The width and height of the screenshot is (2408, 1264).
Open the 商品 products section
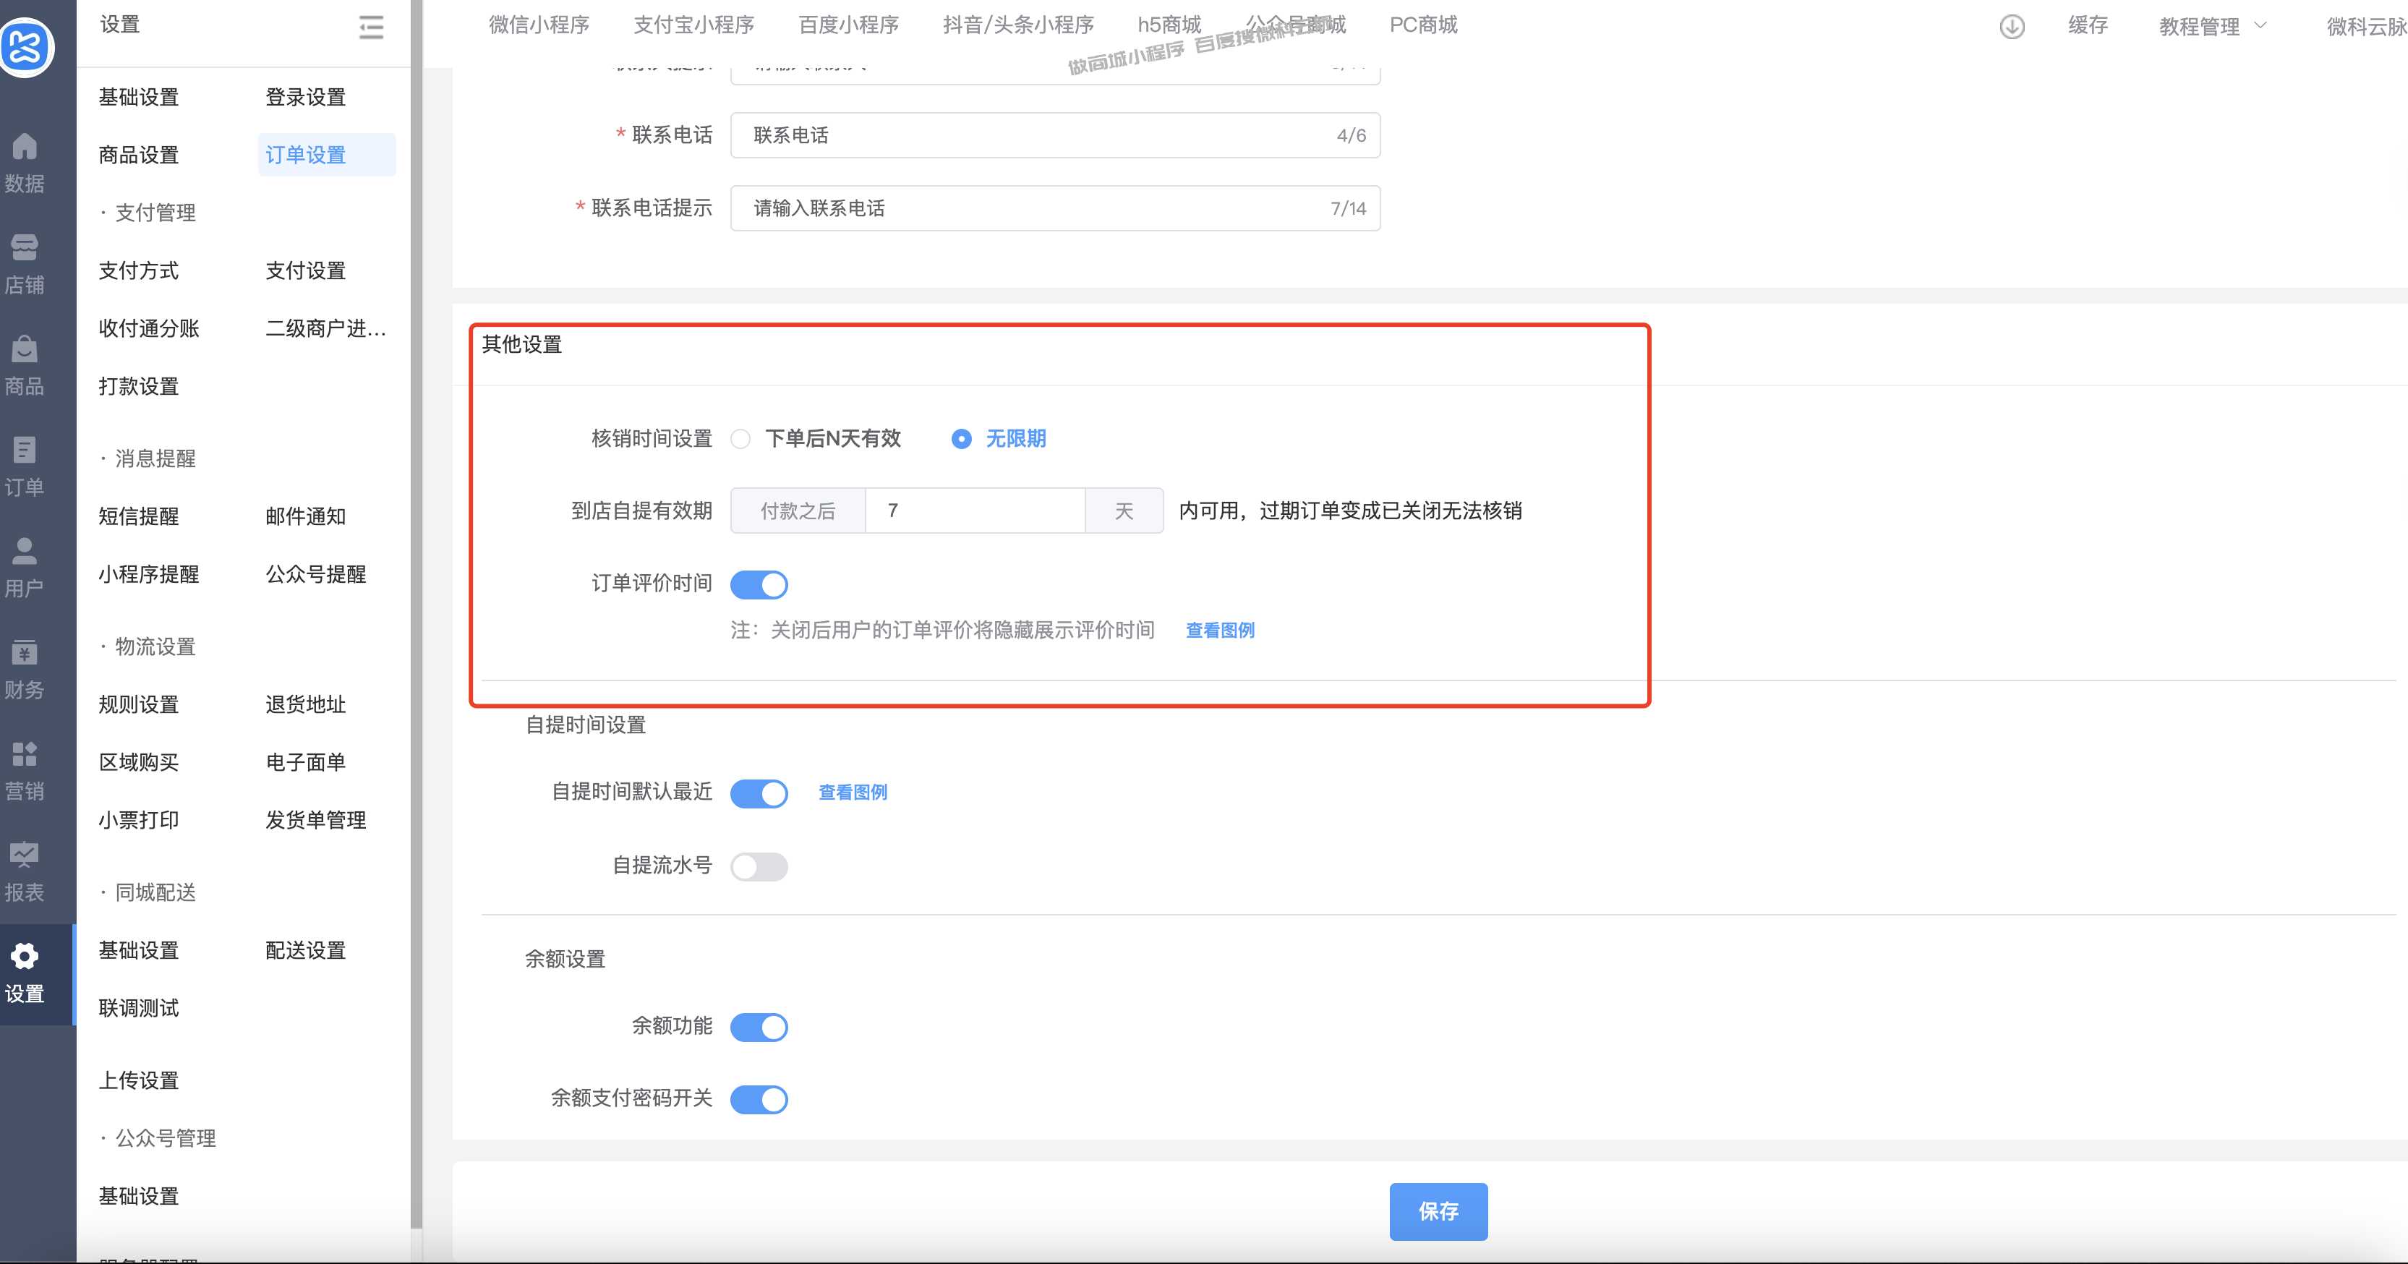tap(25, 367)
